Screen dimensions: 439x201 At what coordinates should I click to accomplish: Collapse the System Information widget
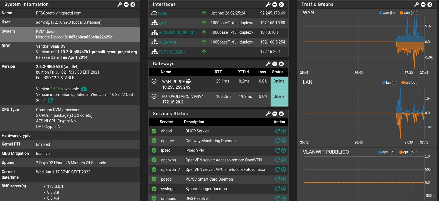(126, 4)
